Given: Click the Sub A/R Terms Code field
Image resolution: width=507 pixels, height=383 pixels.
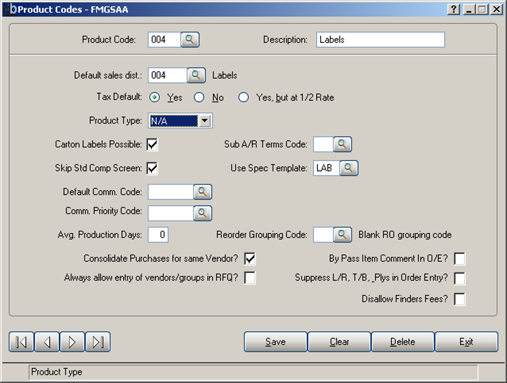Looking at the screenshot, I should [323, 144].
